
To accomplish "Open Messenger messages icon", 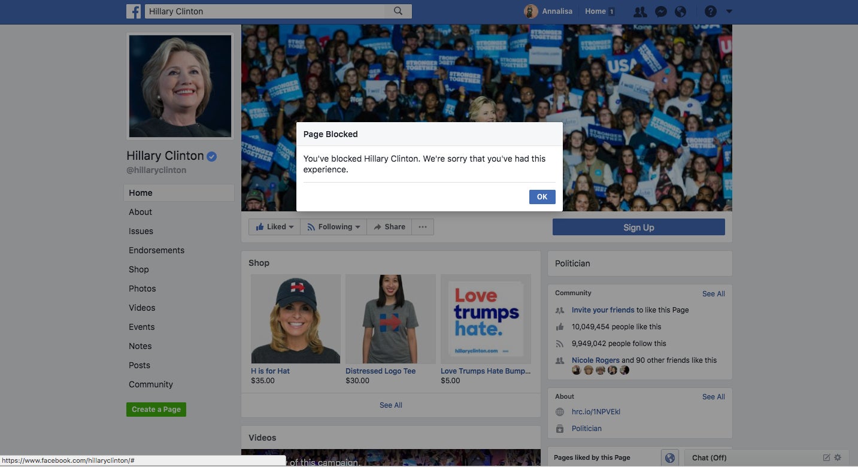I will click(x=660, y=11).
